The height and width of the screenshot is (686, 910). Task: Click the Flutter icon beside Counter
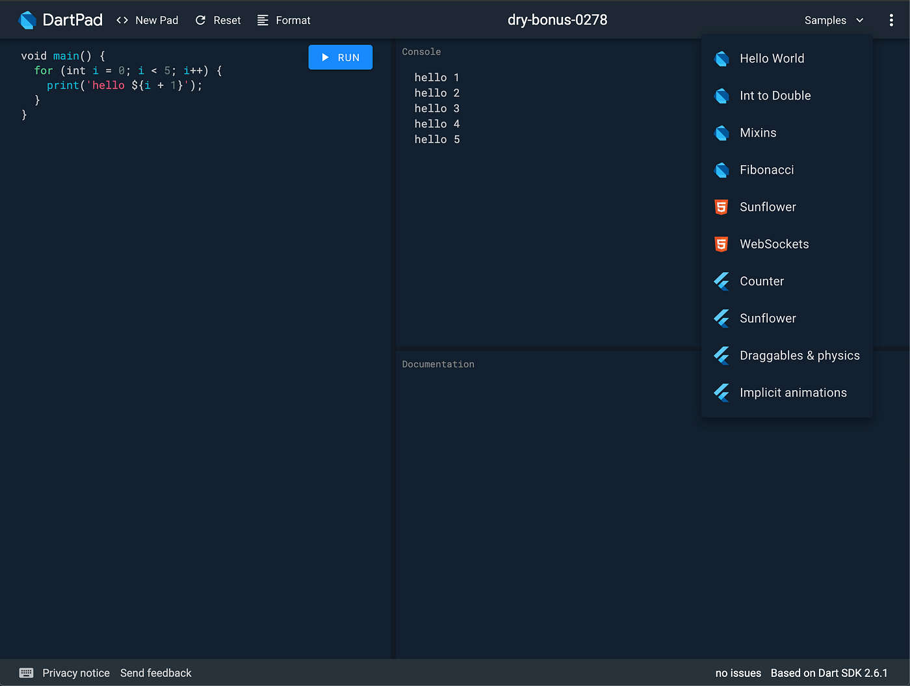(721, 281)
